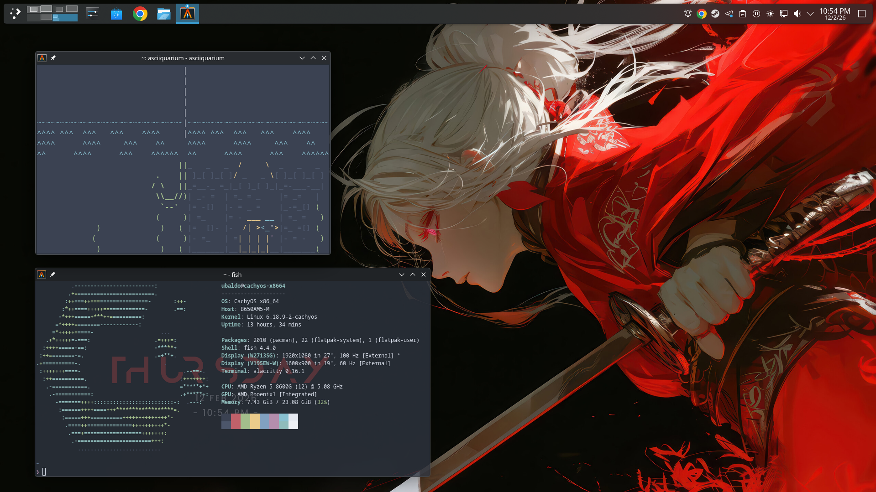
Task: Open Telegram from the system tray
Action: [x=729, y=14]
